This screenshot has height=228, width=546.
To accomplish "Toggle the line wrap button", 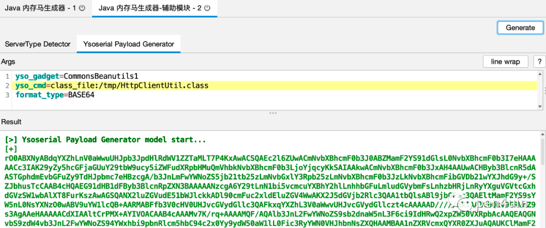I will (505, 62).
